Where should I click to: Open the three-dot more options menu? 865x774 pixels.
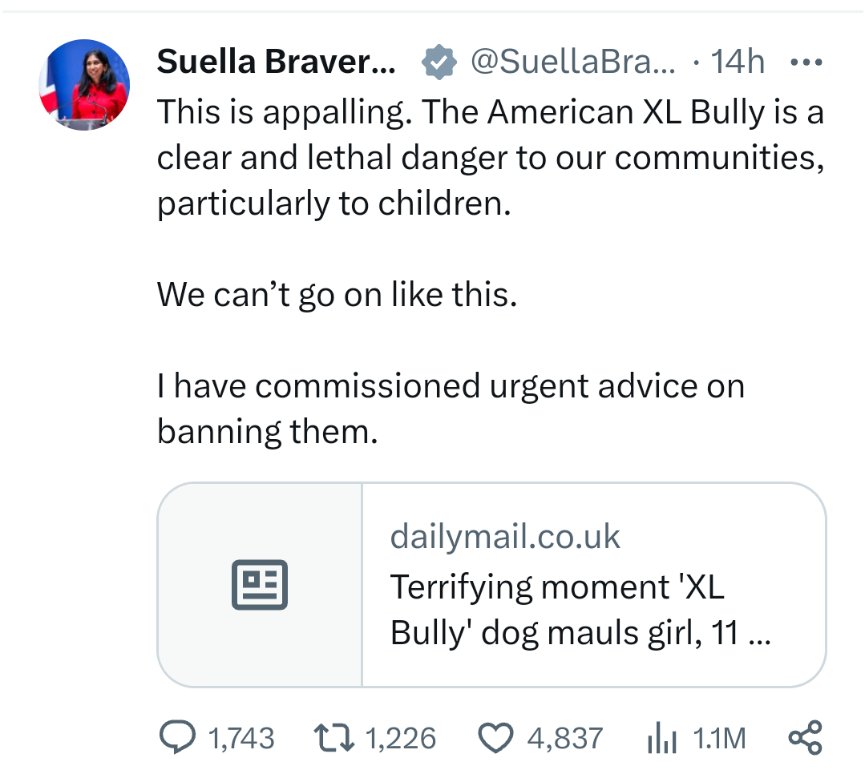click(806, 62)
